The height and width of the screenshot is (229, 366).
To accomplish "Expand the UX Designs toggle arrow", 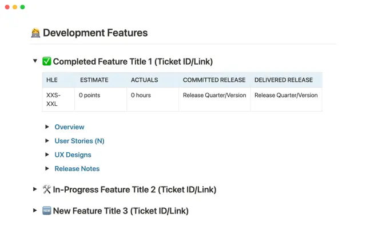I will click(x=47, y=155).
